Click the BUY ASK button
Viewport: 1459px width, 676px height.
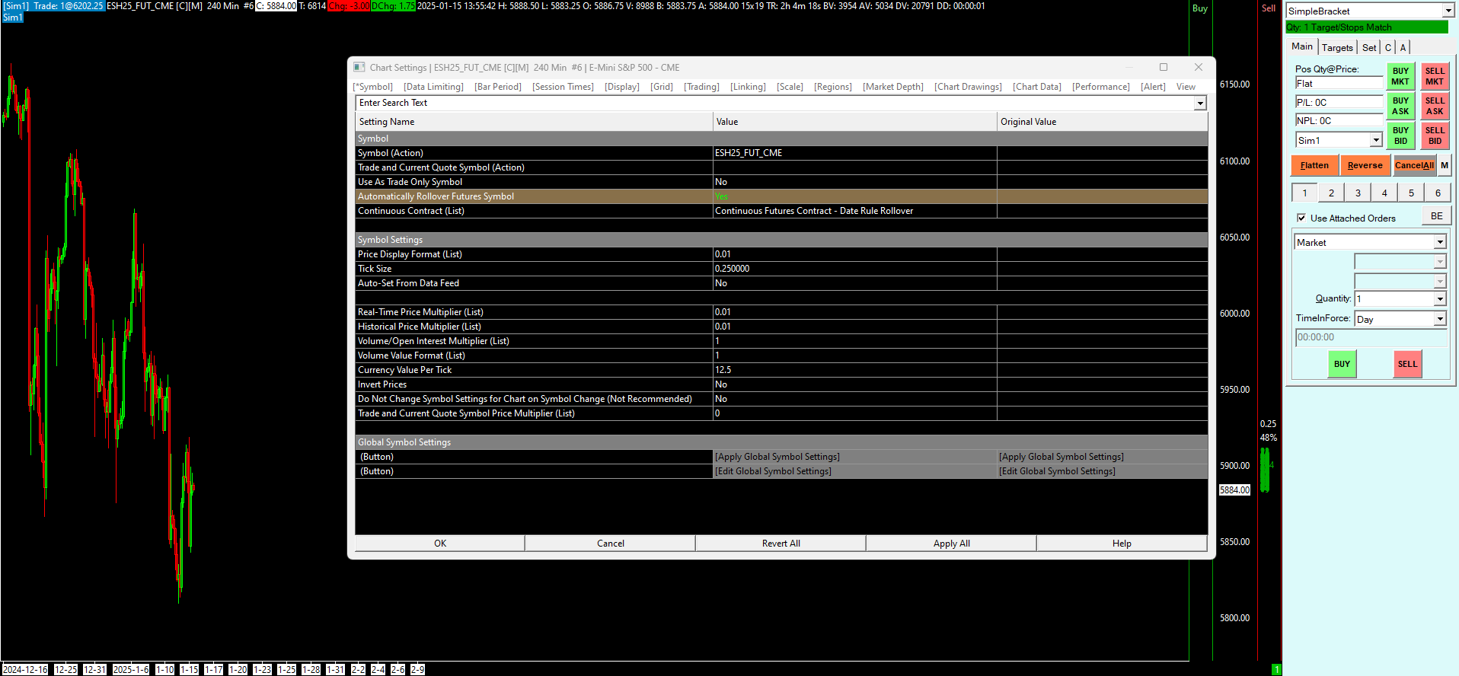[x=1400, y=106]
